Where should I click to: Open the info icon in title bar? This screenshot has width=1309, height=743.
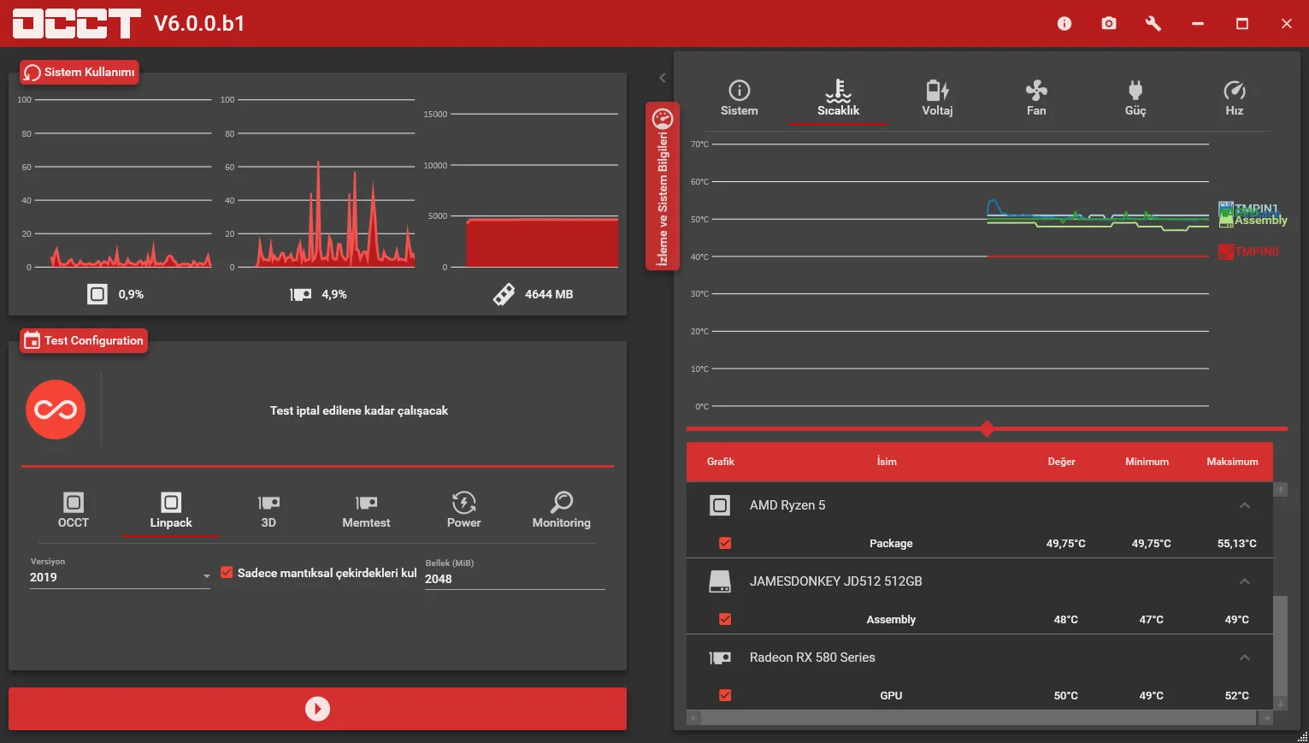(1064, 24)
